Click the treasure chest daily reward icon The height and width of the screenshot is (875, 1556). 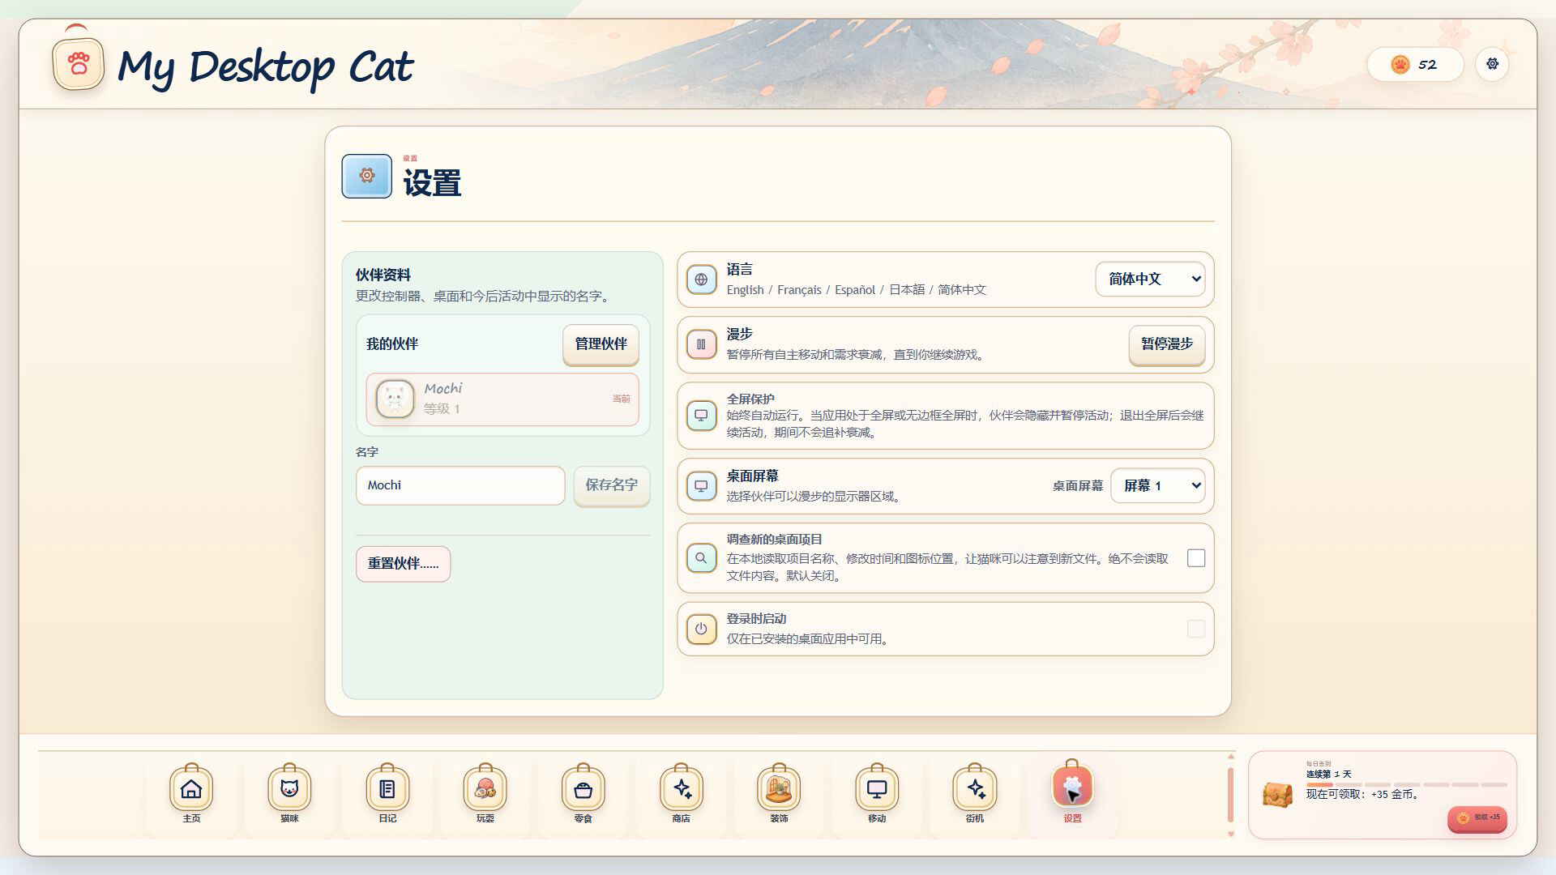(x=1278, y=795)
